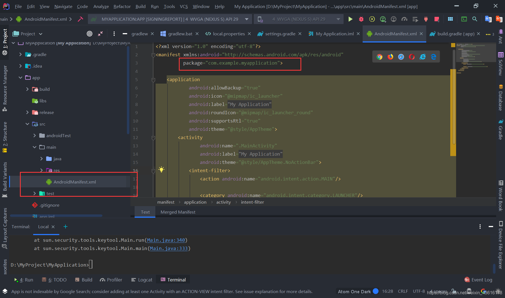The width and height of the screenshot is (505, 298).
Task: Open the search everywhere magnifier
Action: [x=475, y=19]
